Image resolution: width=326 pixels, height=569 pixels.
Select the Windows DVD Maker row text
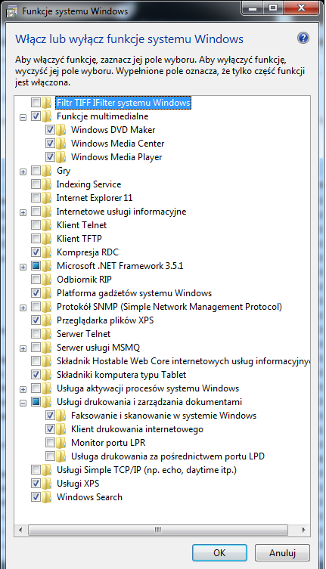tap(113, 130)
